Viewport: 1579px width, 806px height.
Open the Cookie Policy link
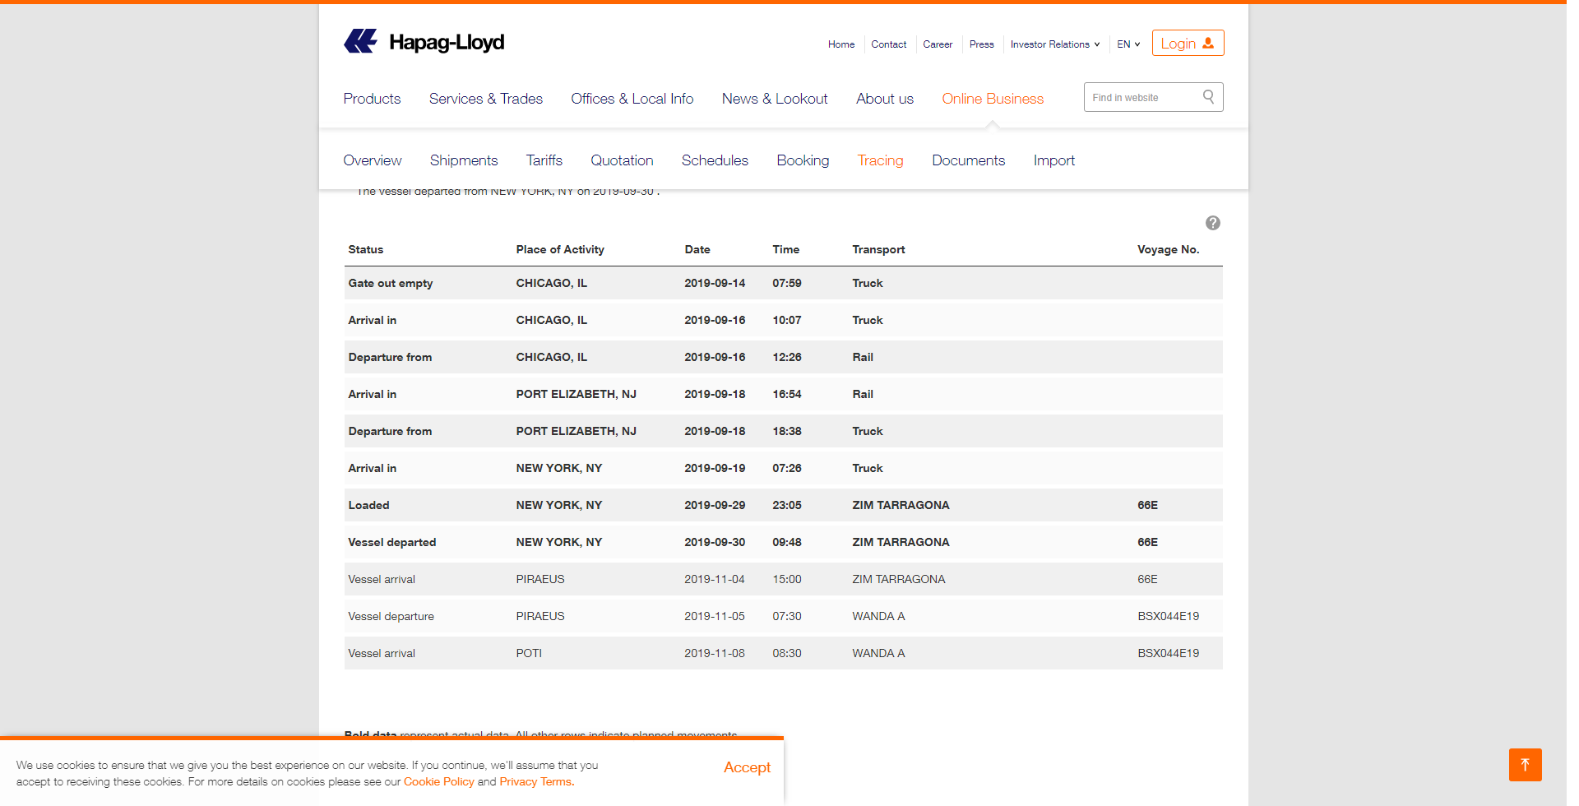pyautogui.click(x=438, y=781)
